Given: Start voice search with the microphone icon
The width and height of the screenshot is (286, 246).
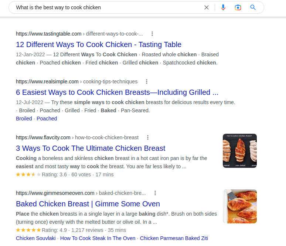Looking at the screenshot, I should 223,7.
